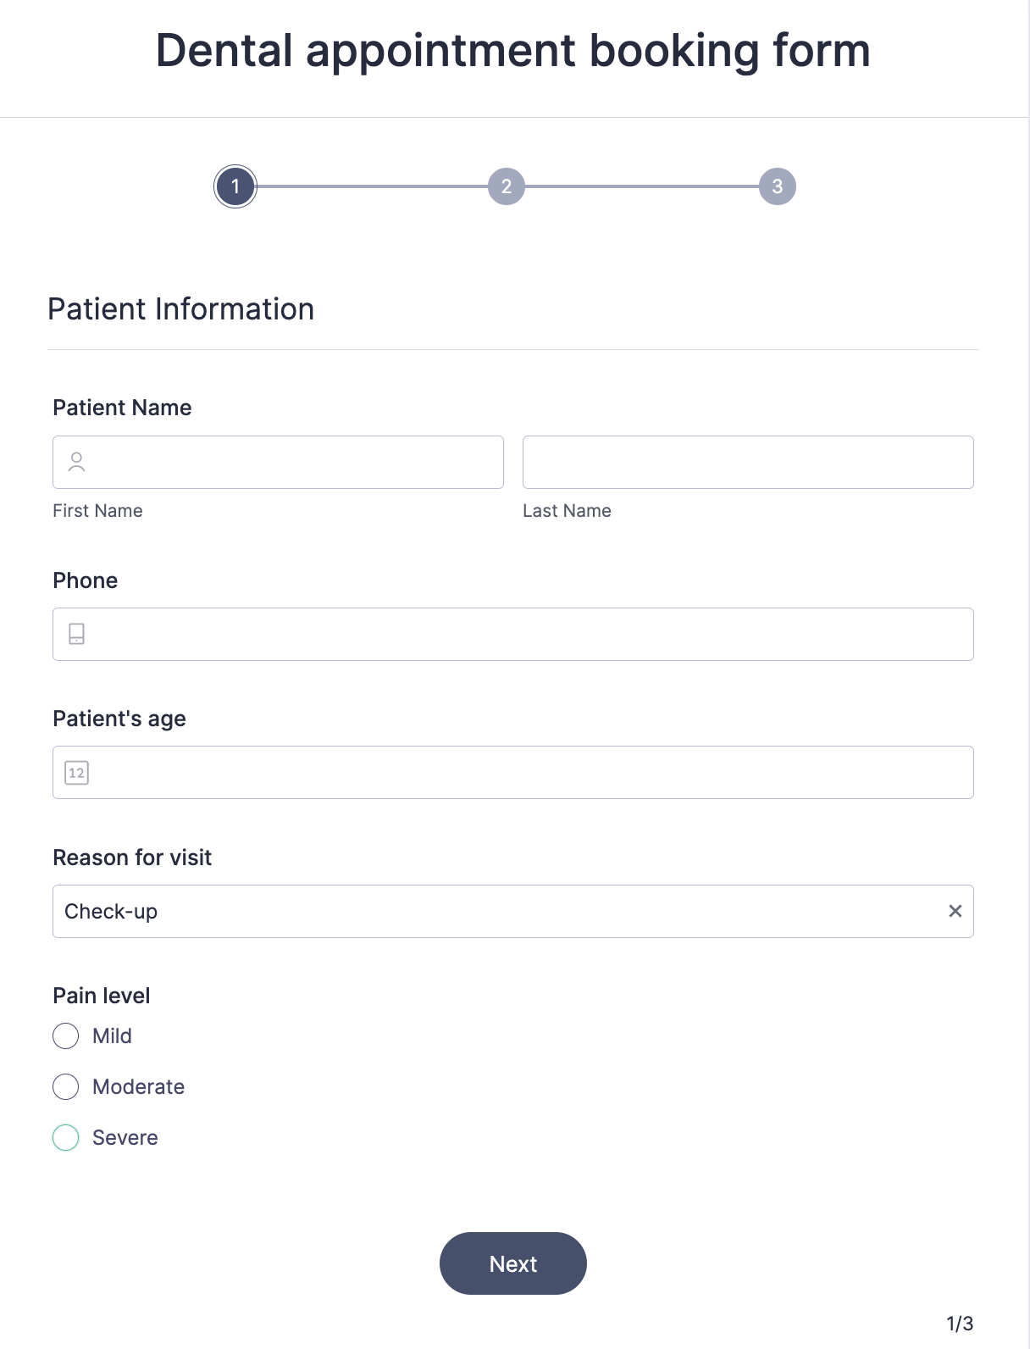Click the Moderate label text

(138, 1086)
